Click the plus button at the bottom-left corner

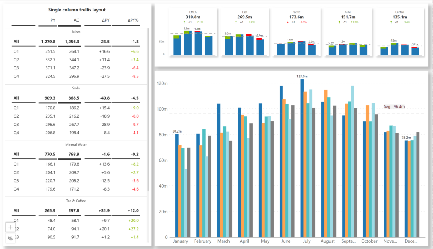tap(11, 227)
